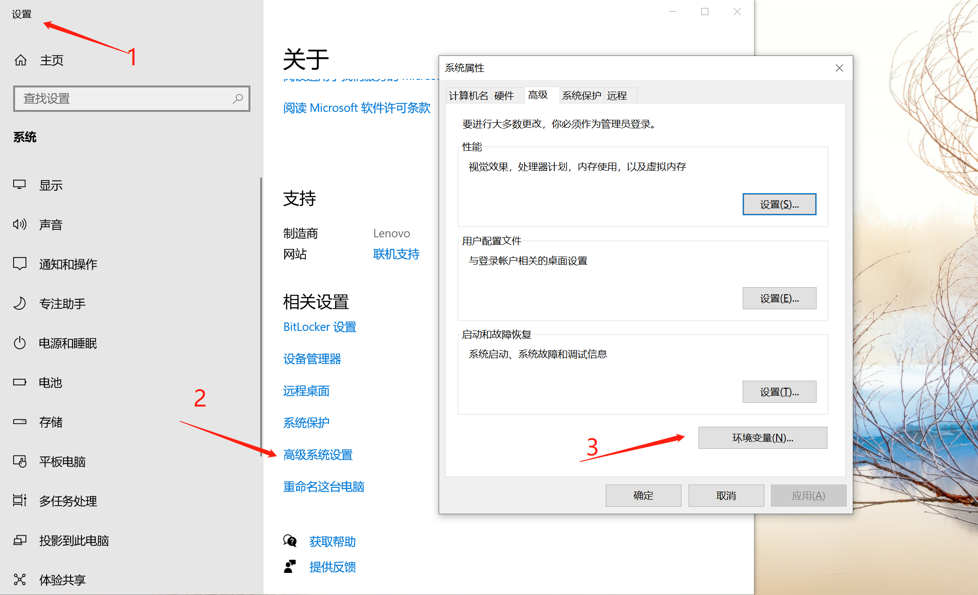Open 存储 settings
This screenshot has height=595, width=978.
[x=49, y=422]
